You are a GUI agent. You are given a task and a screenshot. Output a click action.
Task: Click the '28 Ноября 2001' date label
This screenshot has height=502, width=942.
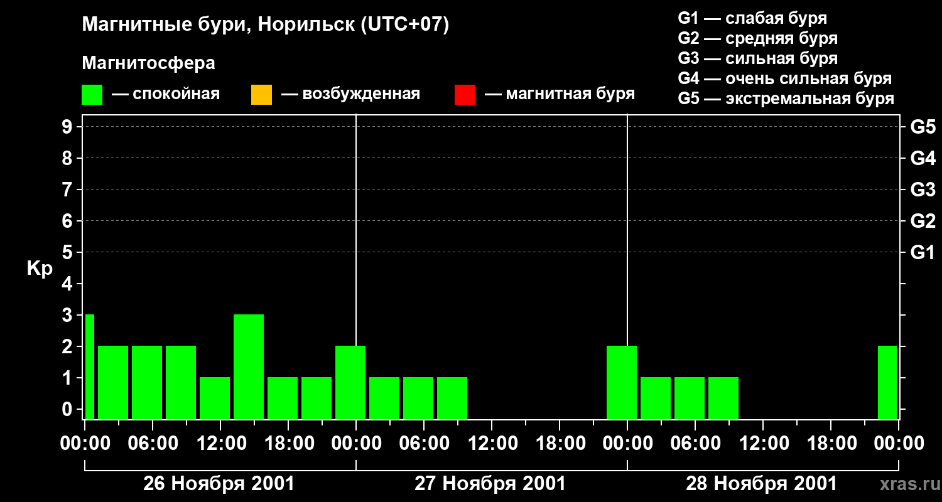pos(761,484)
